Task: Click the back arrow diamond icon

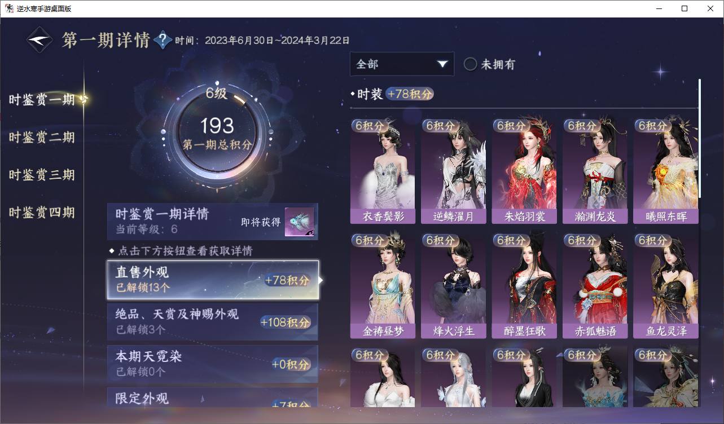Action: click(x=41, y=40)
